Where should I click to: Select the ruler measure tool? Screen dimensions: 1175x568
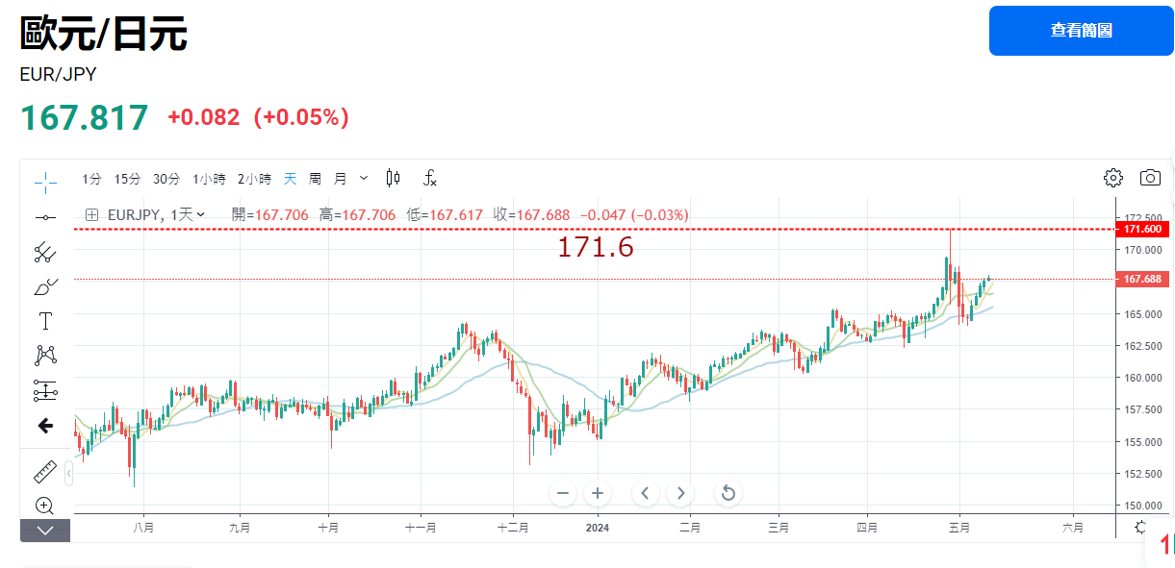tap(45, 471)
